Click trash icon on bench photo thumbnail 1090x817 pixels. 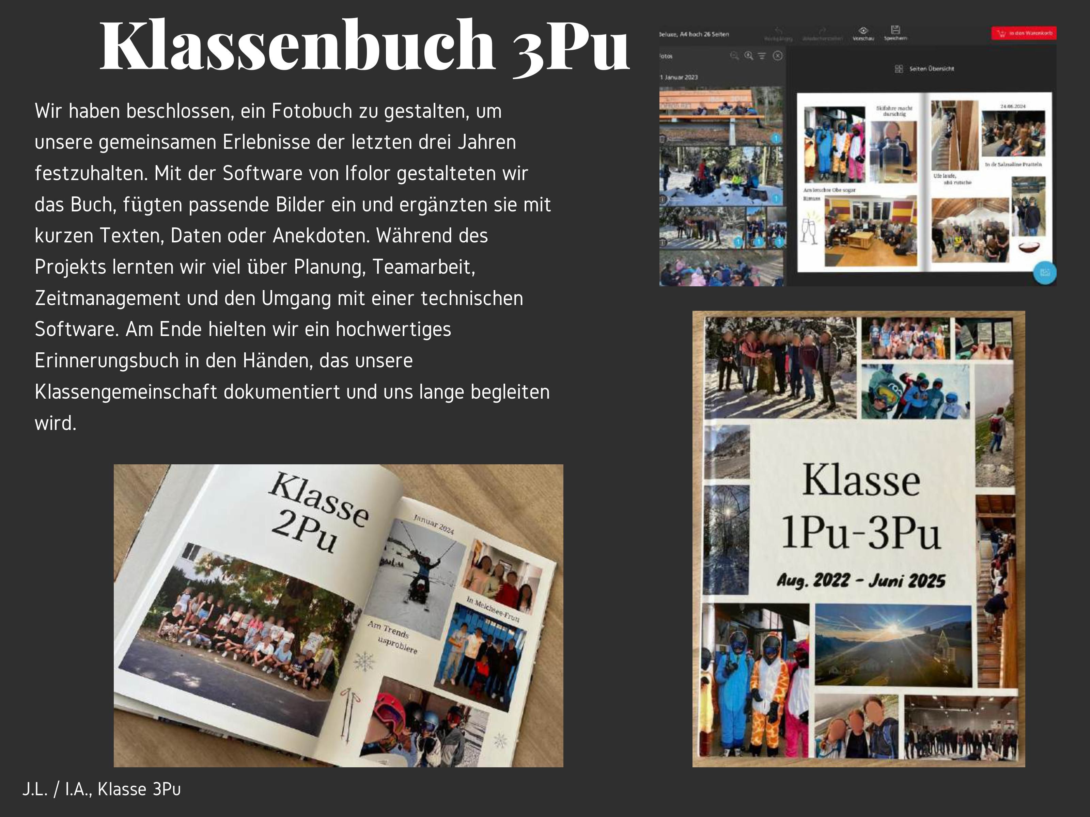coord(663,139)
